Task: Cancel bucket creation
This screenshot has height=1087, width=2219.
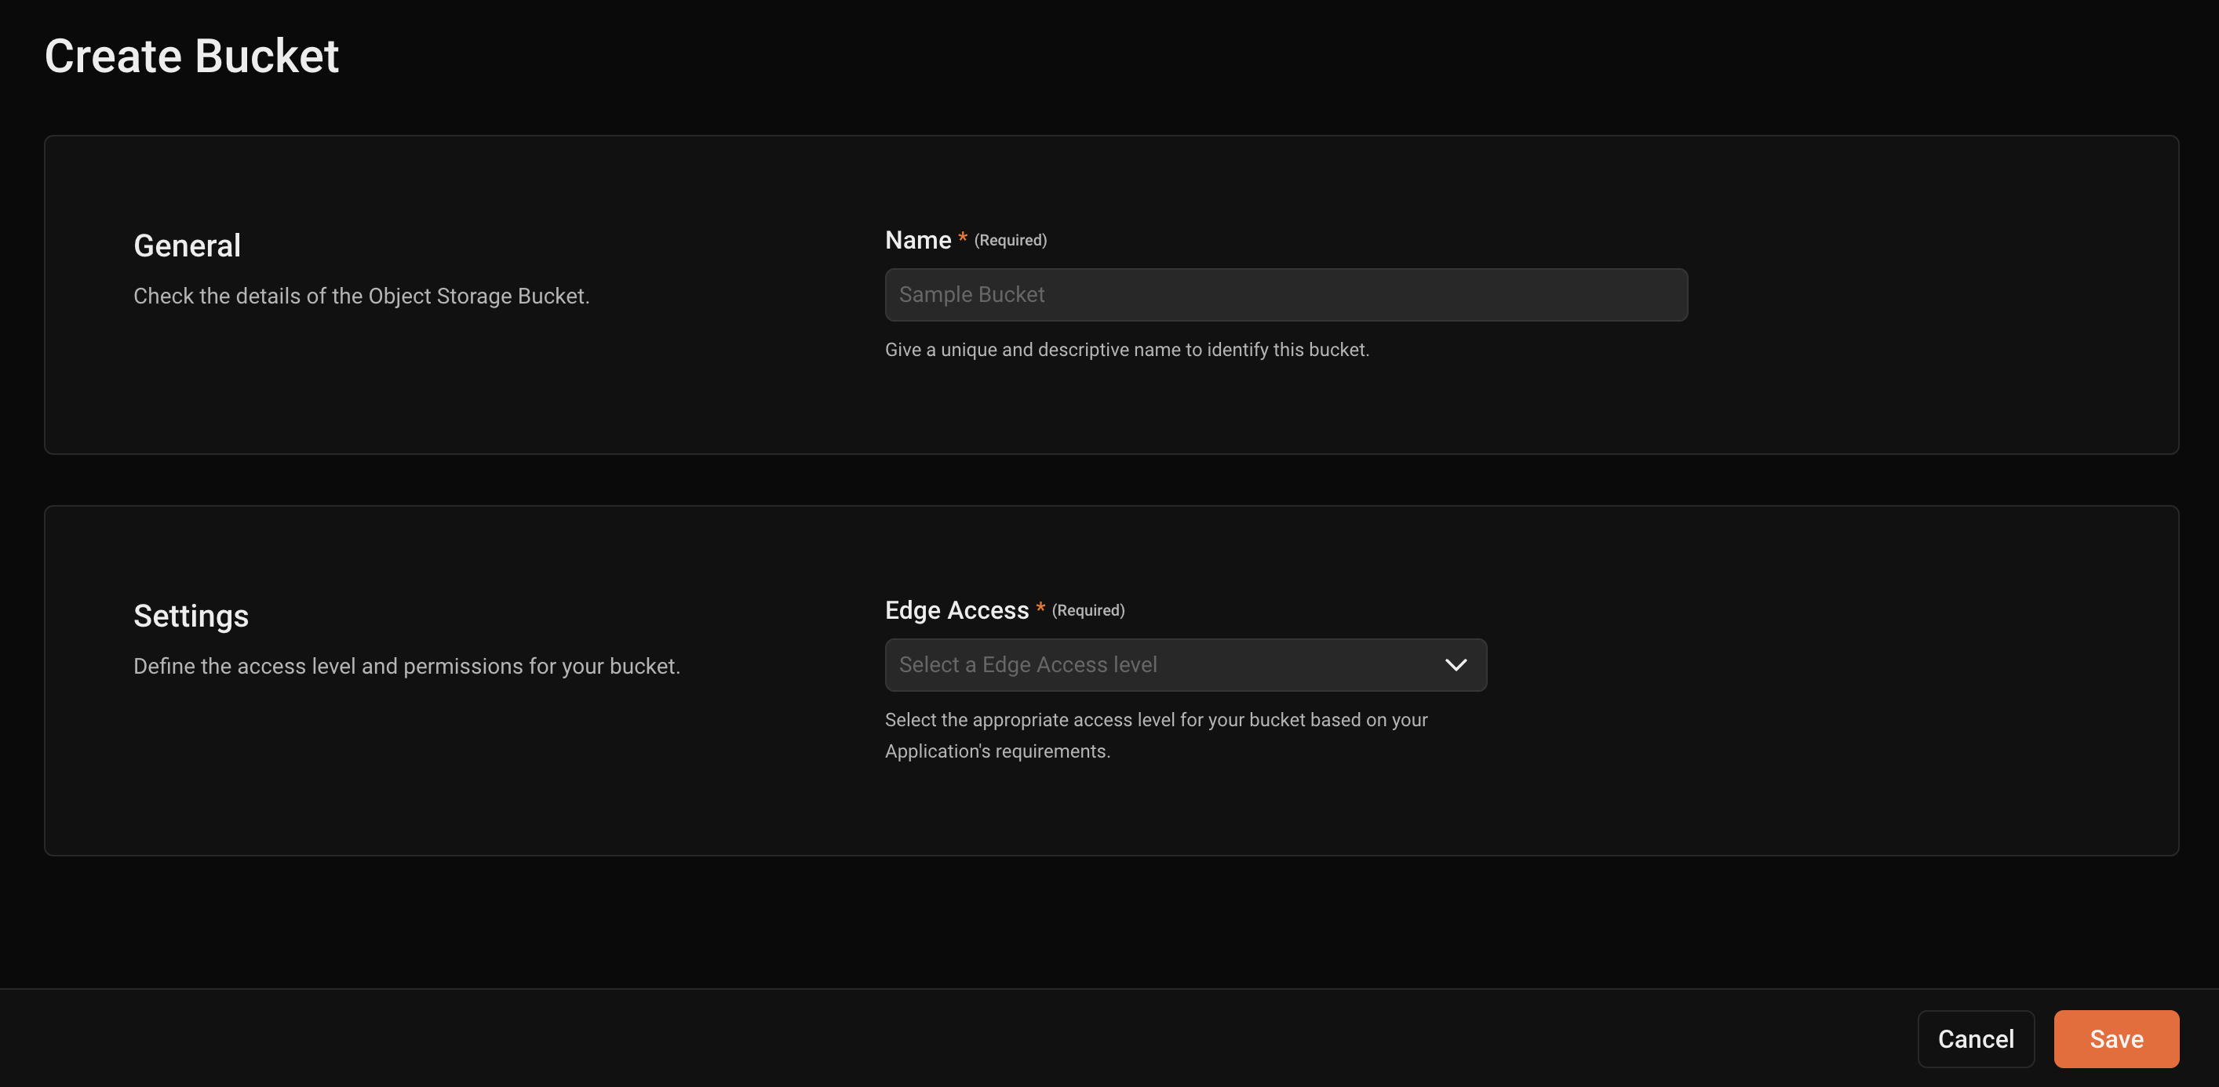Action: coord(1975,1038)
